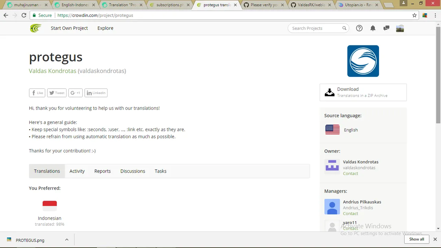This screenshot has height=248, width=441.
Task: Open the messages chat icon
Action: tap(386, 28)
